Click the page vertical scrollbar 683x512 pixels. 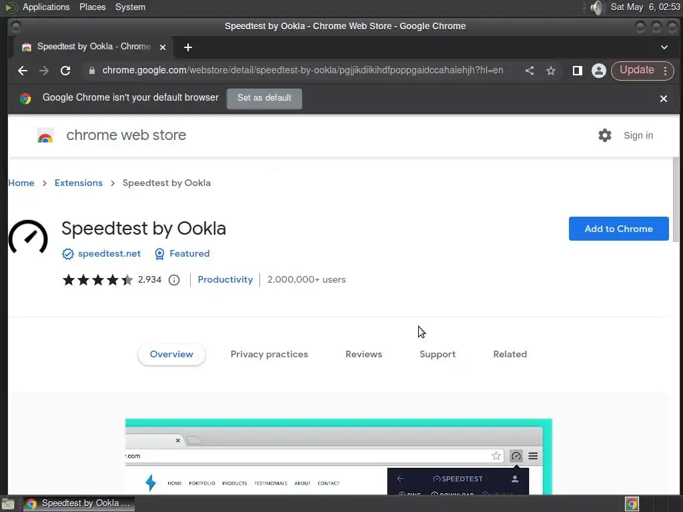[x=676, y=200]
